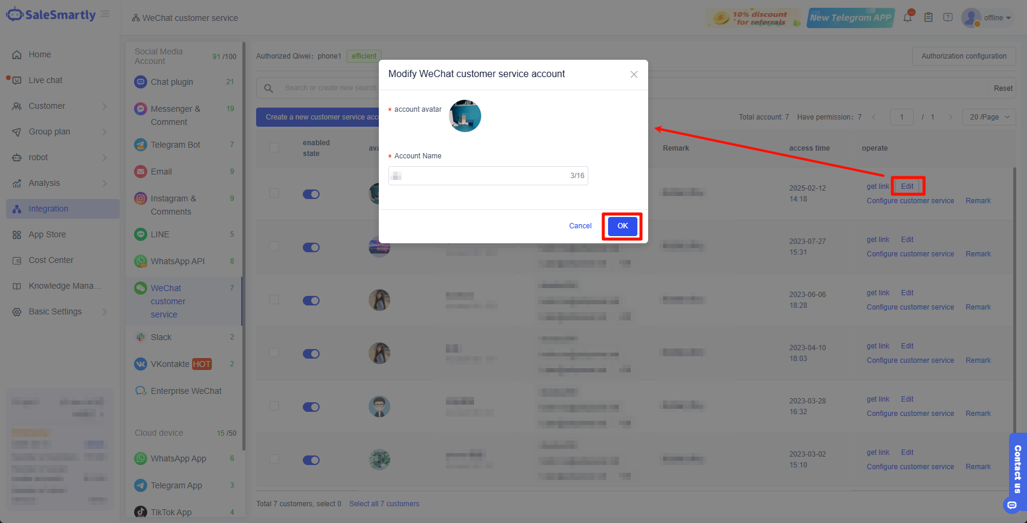Open the offline status dropdown
Screen dimensions: 1027x523
click(997, 18)
